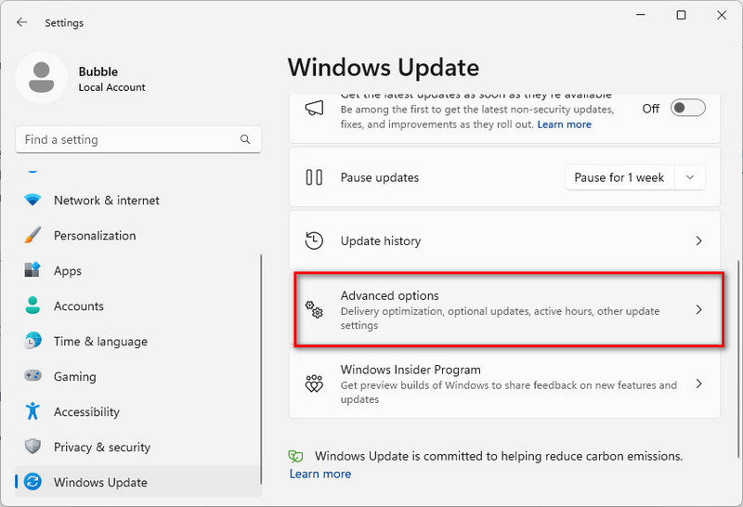Click the Advanced options gears icon
743x507 pixels.
click(314, 309)
